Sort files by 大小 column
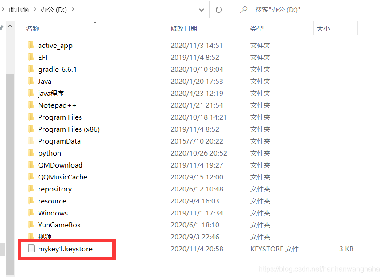The height and width of the screenshot is (277, 384). [x=323, y=29]
